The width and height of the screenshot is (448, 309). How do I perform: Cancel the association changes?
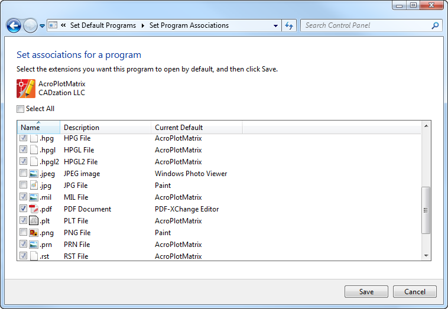(414, 292)
